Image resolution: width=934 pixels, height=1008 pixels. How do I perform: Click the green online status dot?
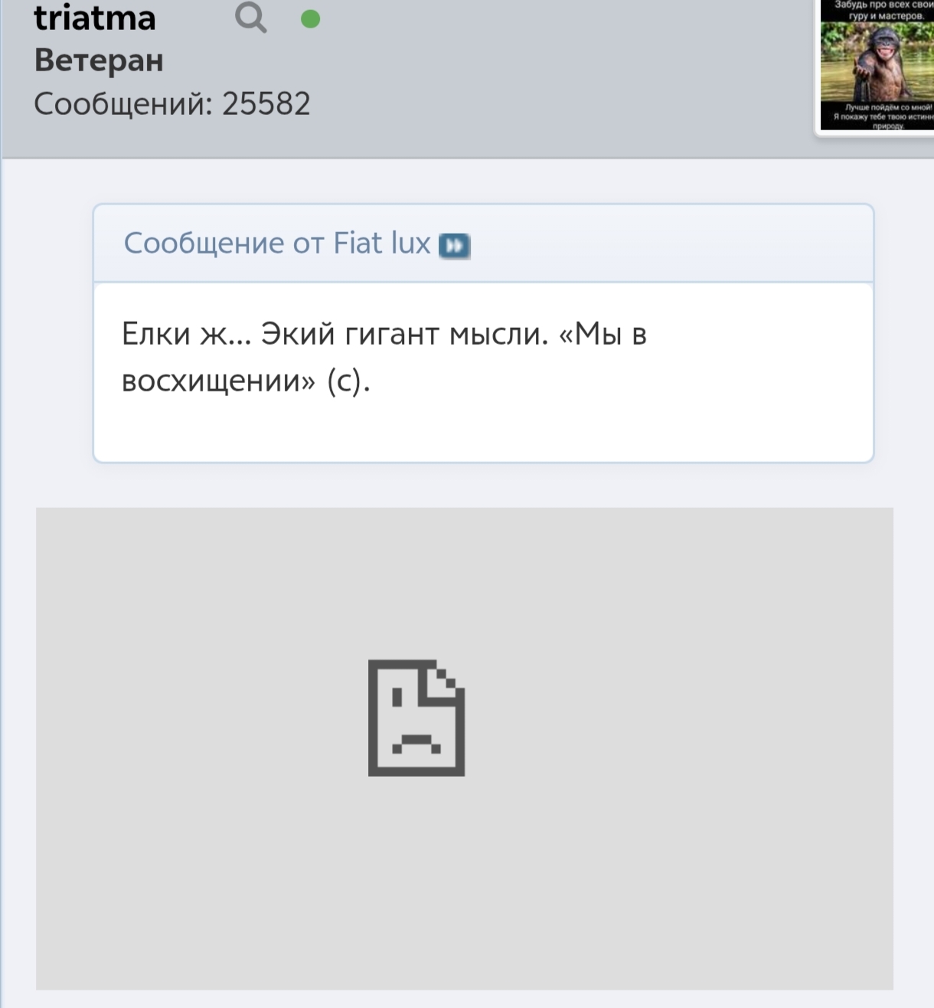[x=310, y=19]
